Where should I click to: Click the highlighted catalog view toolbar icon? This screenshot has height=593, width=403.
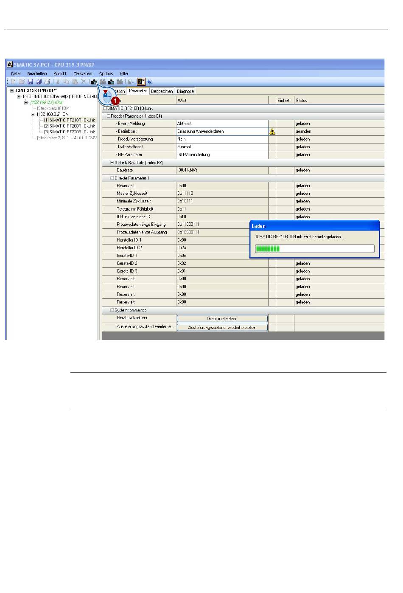coord(141,82)
